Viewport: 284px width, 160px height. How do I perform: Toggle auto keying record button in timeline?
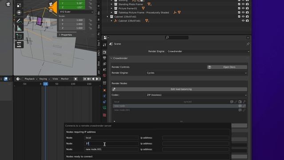point(75,79)
